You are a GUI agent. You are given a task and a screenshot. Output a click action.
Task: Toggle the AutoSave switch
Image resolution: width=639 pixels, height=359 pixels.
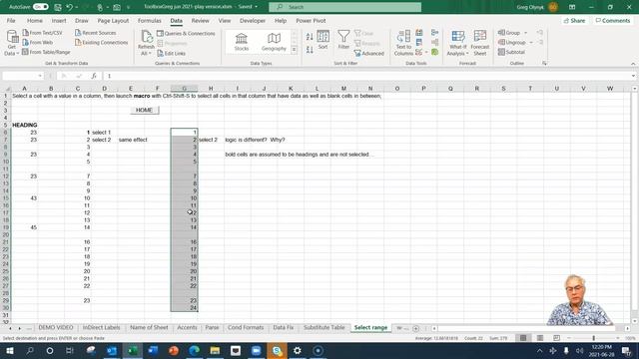40,7
